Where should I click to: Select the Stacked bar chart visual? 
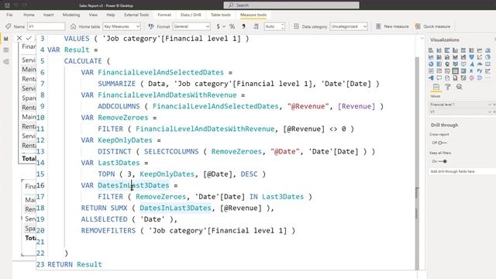coord(431,50)
